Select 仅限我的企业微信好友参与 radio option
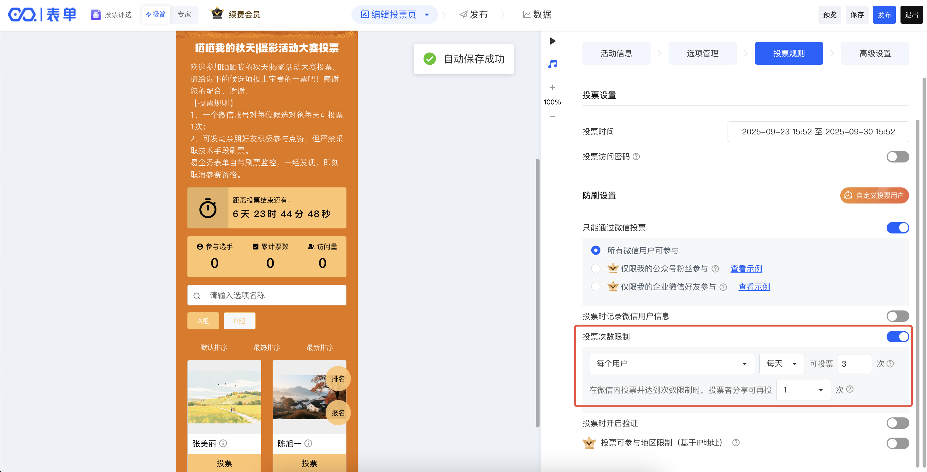 coord(596,287)
